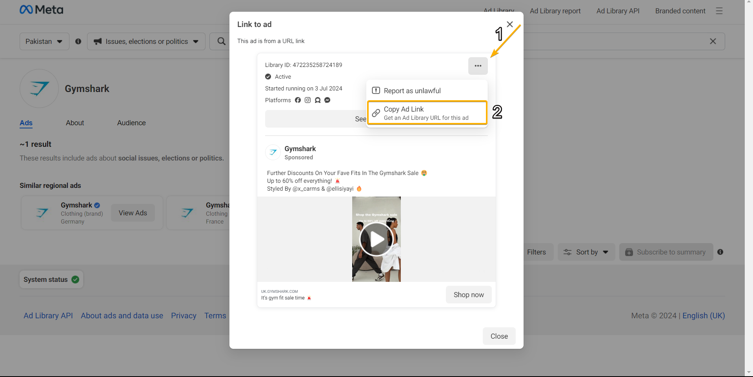Click the Meta logo
This screenshot has height=377, width=753.
(41, 10)
